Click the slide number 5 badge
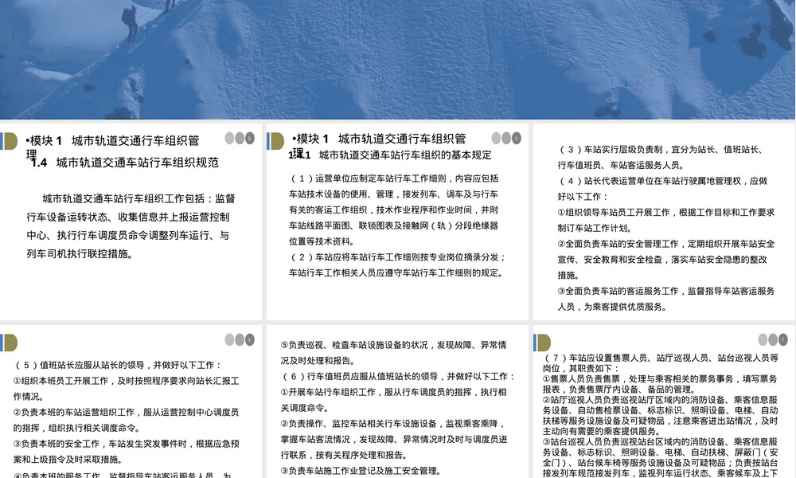Viewport: 796px width, 478px height. (250, 340)
